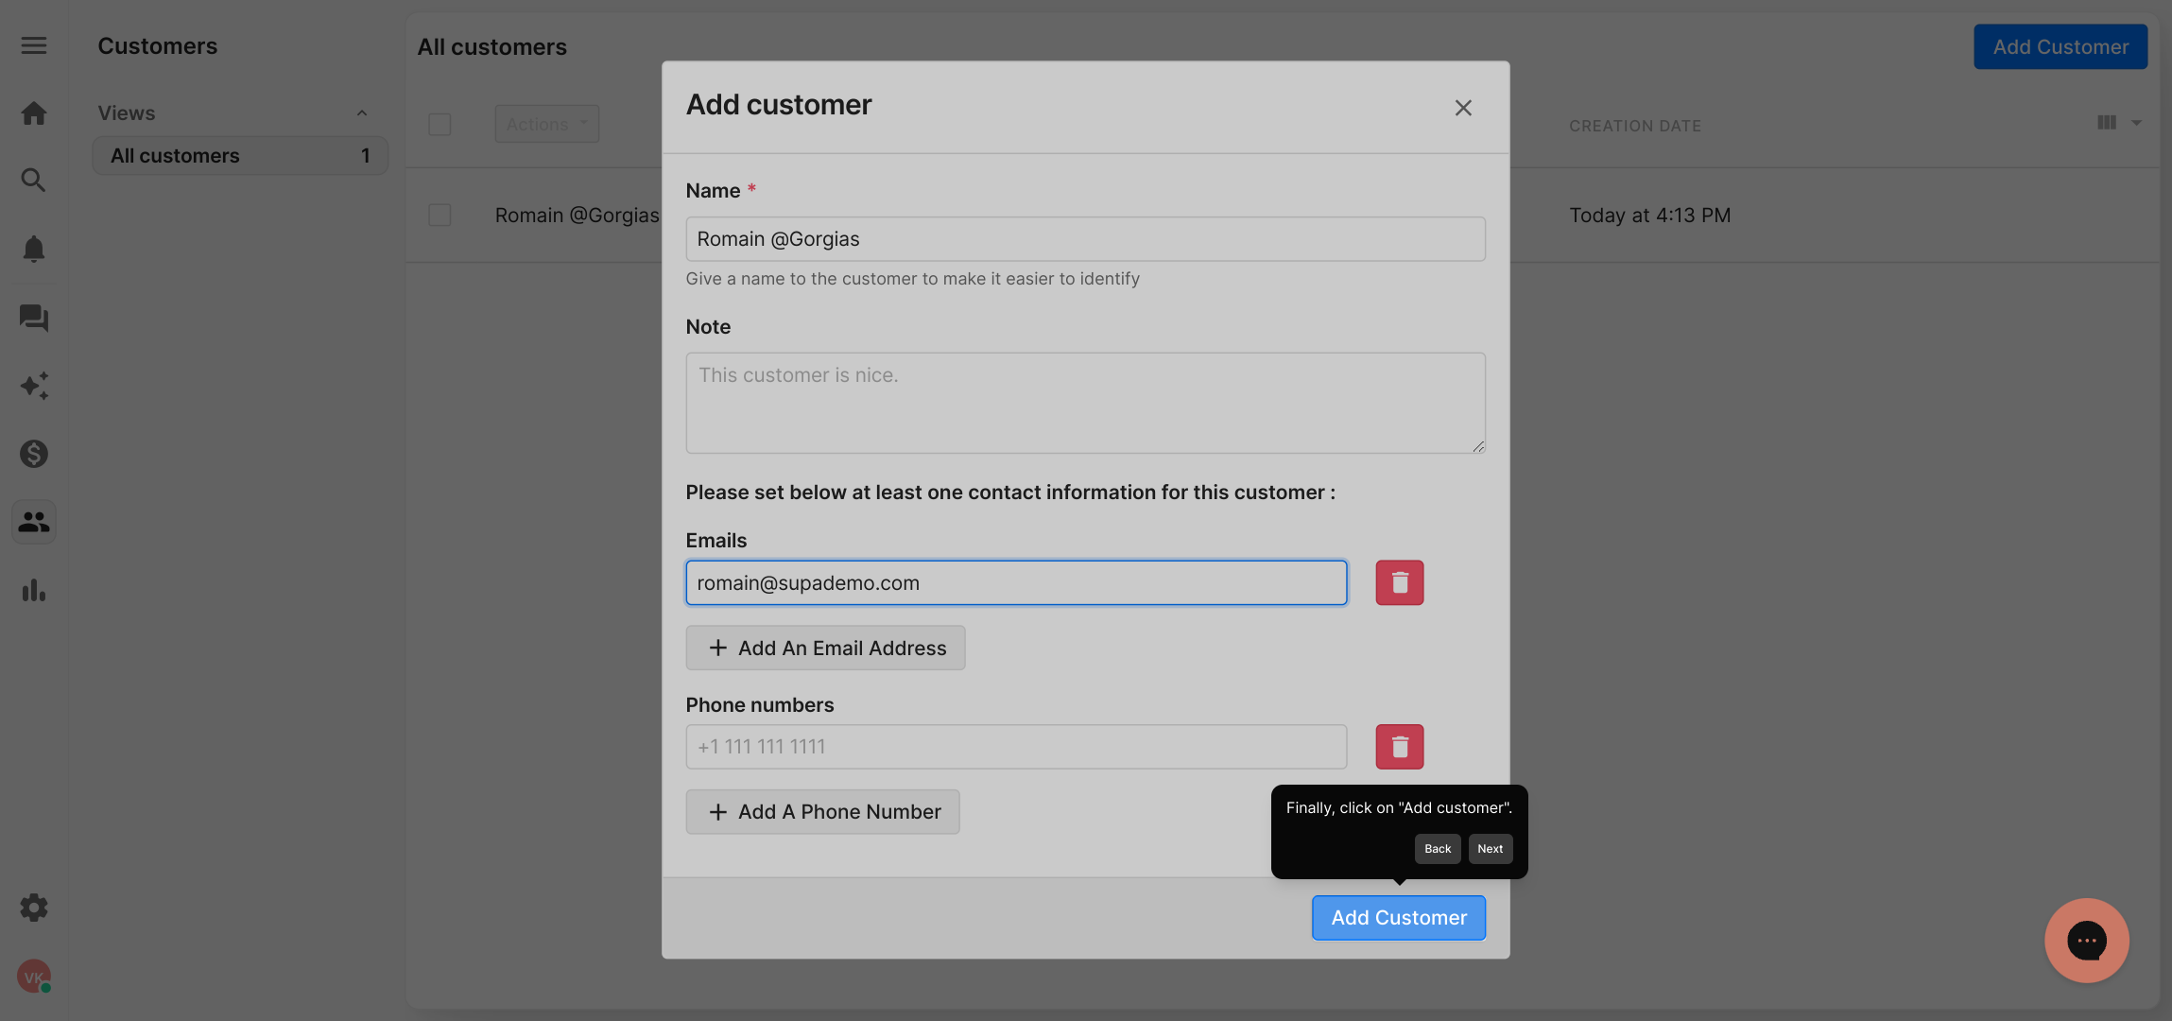
Task: Toggle the select-all customers checkbox
Action: click(440, 124)
